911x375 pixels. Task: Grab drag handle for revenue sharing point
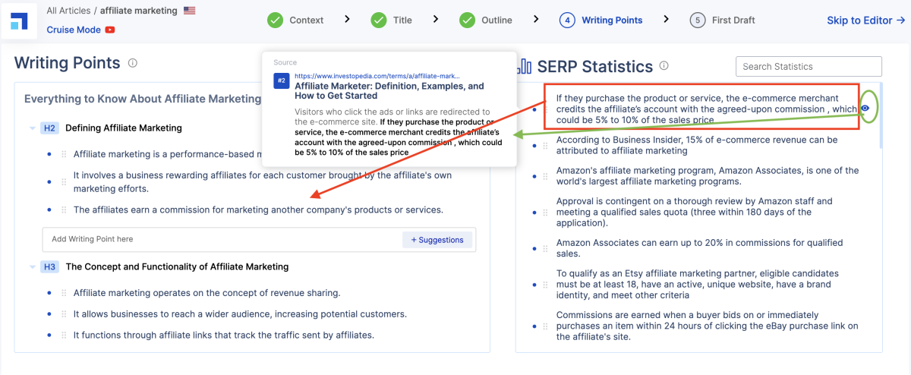coord(64,293)
